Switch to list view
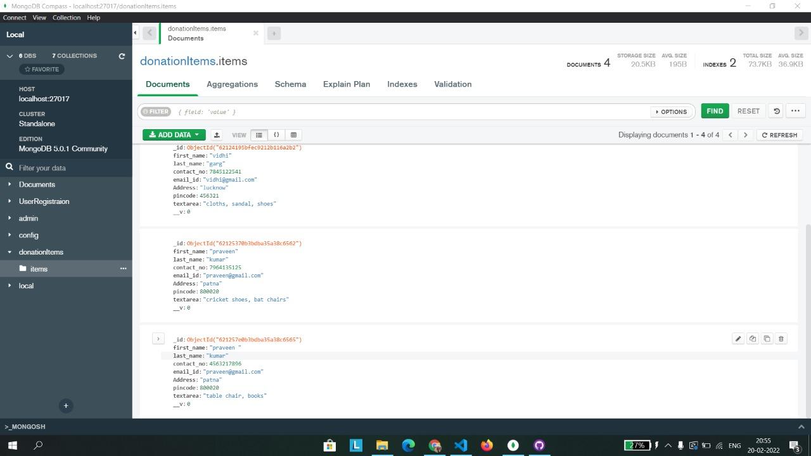Viewport: 811px width, 456px height. [259, 135]
